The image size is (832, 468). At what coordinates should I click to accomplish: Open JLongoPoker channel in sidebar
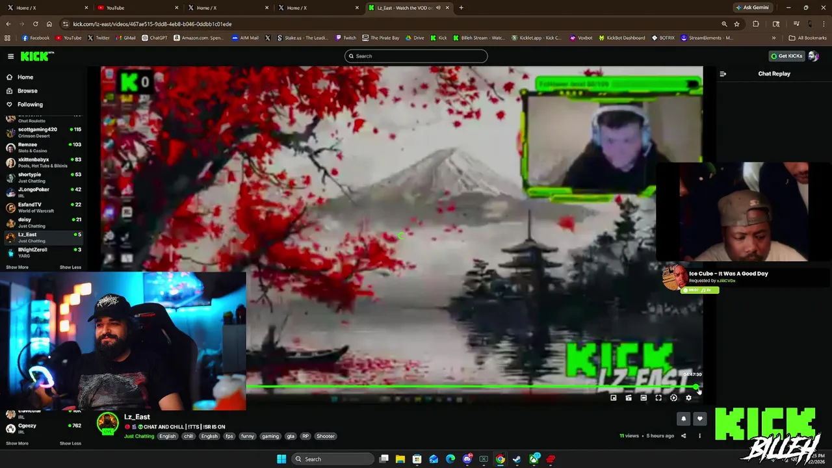[x=44, y=192]
